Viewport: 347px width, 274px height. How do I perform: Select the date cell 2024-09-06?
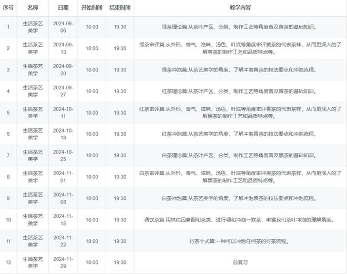pos(63,27)
